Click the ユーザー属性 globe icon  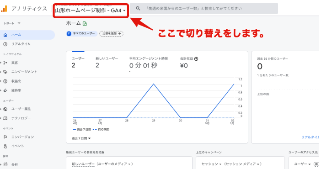[x=5, y=109]
